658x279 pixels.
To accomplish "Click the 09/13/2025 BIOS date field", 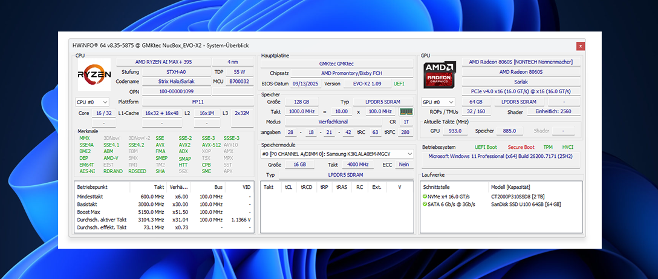I will pyautogui.click(x=307, y=84).
